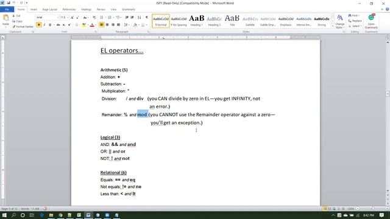Click Find in Editing group
The width and height of the screenshot is (390, 219).
point(354,16)
